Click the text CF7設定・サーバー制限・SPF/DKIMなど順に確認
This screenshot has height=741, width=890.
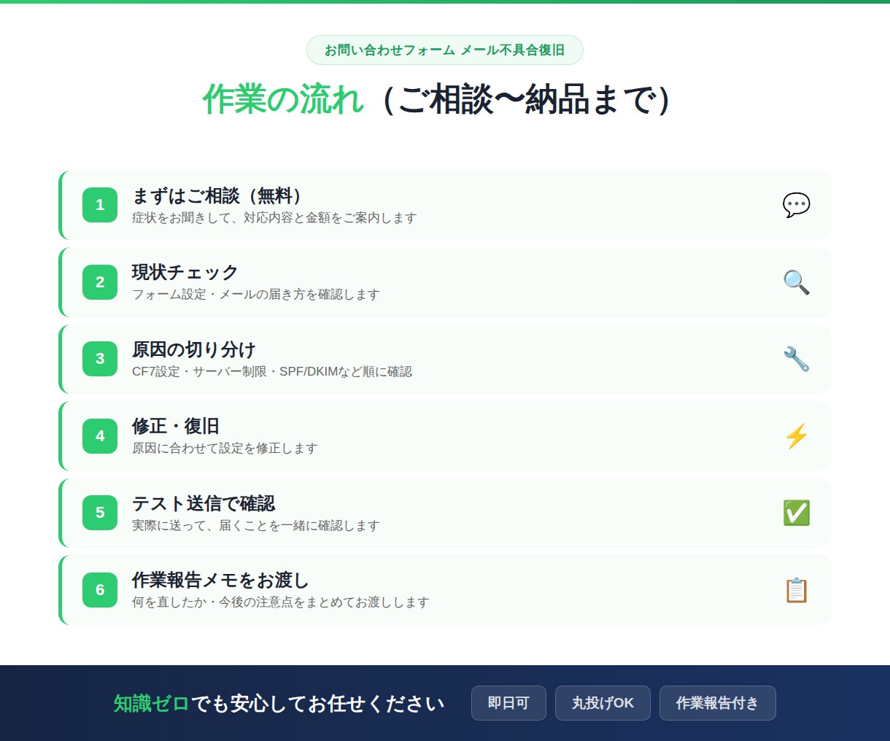(x=272, y=372)
